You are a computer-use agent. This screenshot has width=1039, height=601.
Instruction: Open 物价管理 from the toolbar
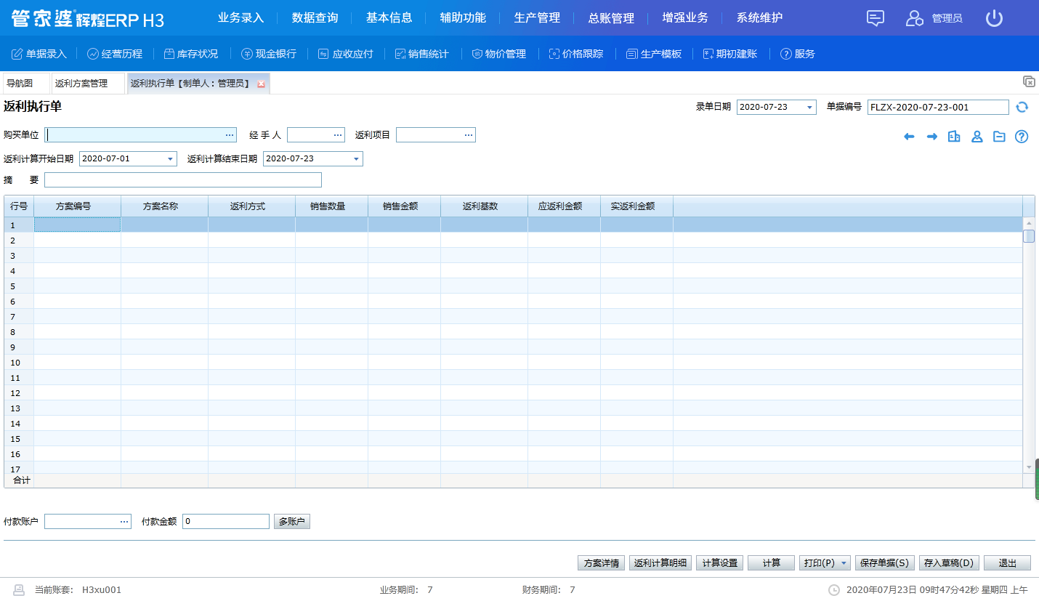point(498,54)
